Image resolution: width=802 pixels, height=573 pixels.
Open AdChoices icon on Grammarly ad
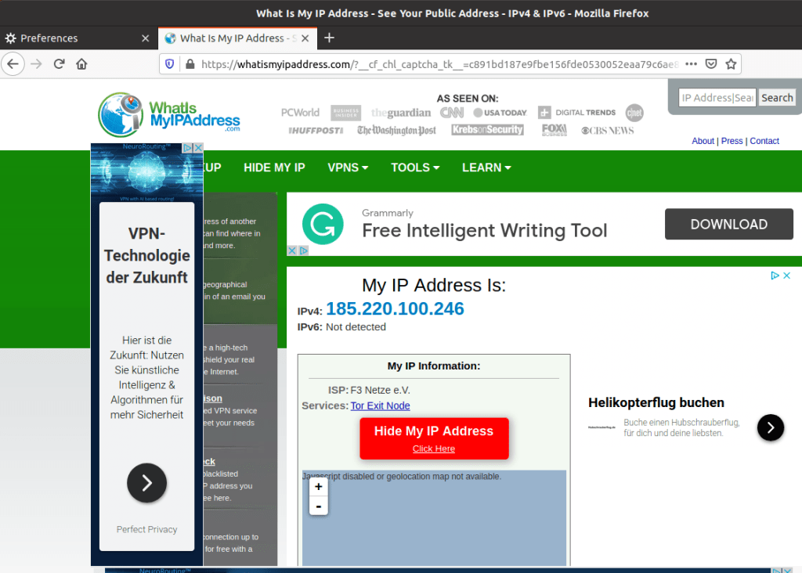pos(303,250)
